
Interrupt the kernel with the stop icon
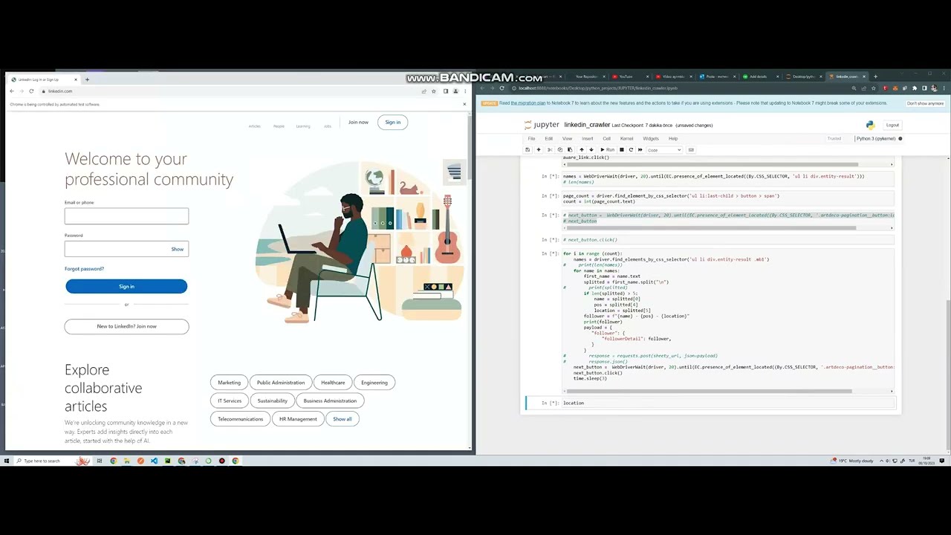point(622,149)
